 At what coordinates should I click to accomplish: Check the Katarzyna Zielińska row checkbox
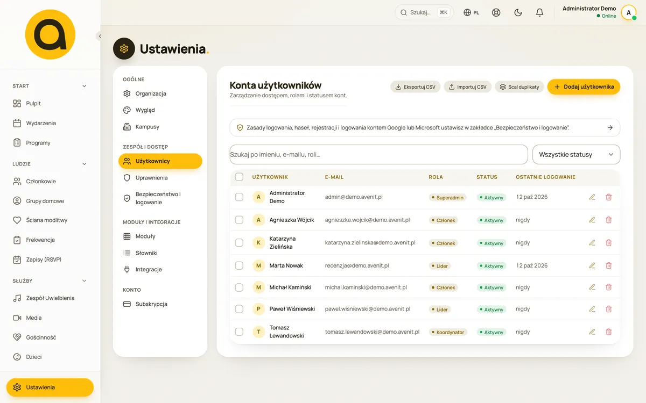click(x=239, y=243)
